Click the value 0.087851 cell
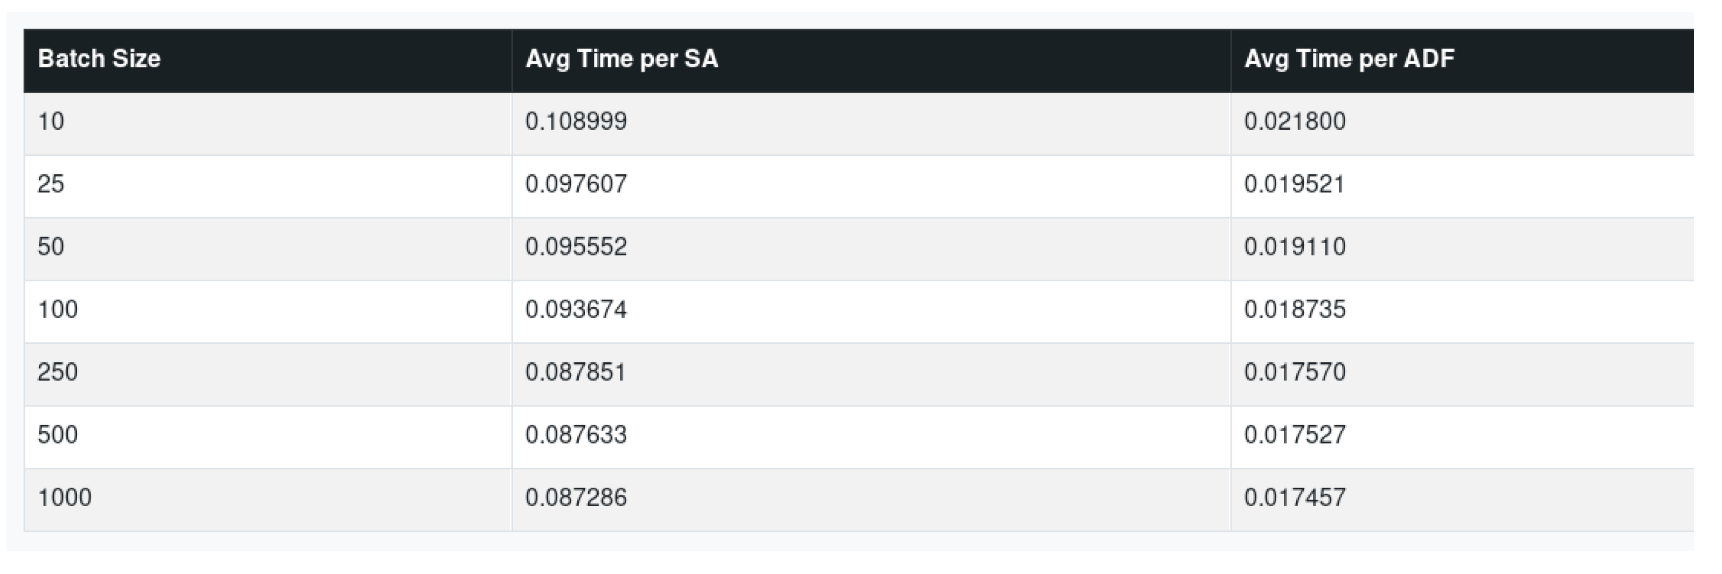The image size is (1722, 574). (576, 371)
